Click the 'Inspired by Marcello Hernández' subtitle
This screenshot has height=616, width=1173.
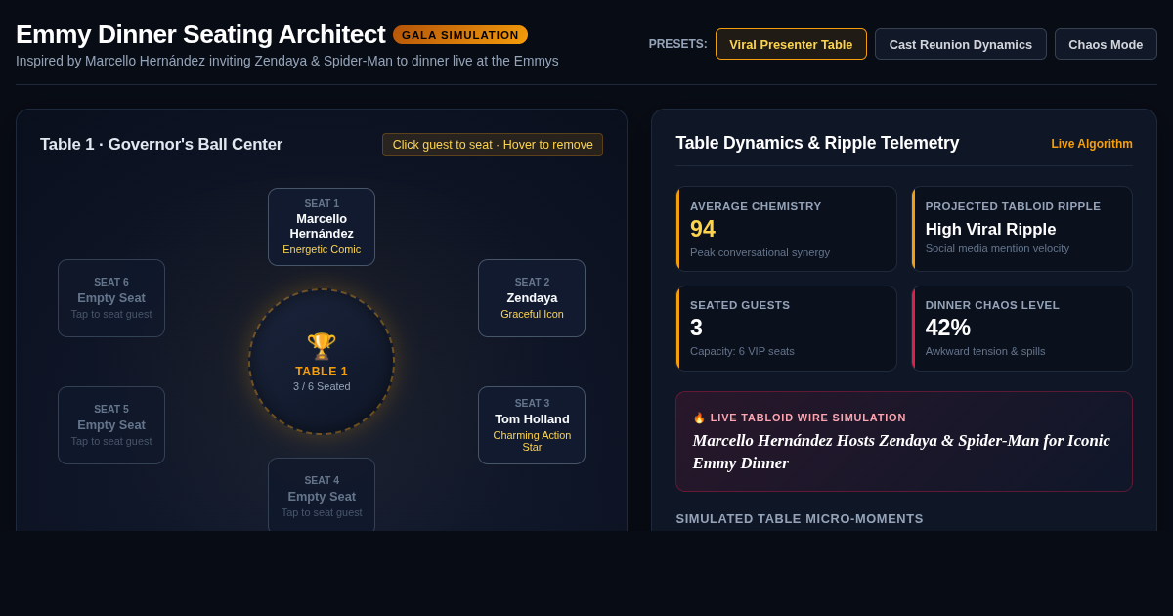[287, 61]
